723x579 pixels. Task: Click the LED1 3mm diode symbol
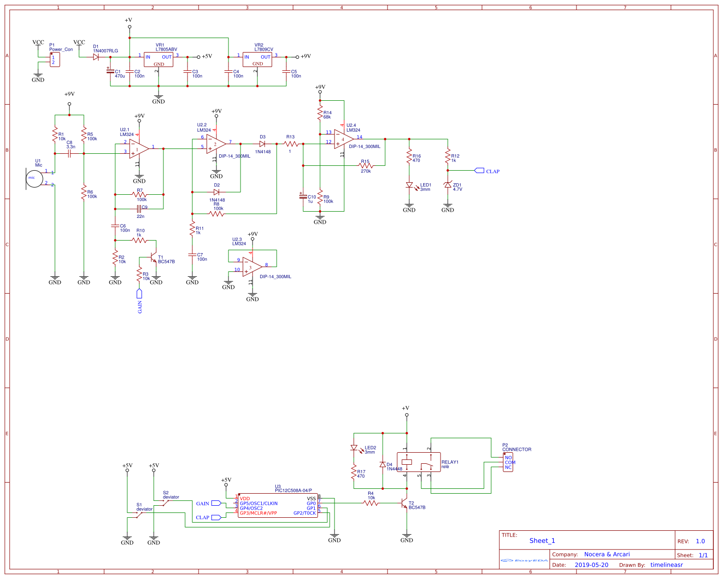(x=409, y=187)
